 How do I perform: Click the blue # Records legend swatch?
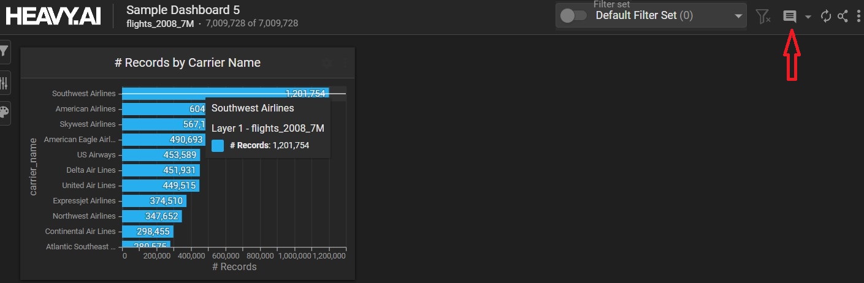tap(218, 146)
